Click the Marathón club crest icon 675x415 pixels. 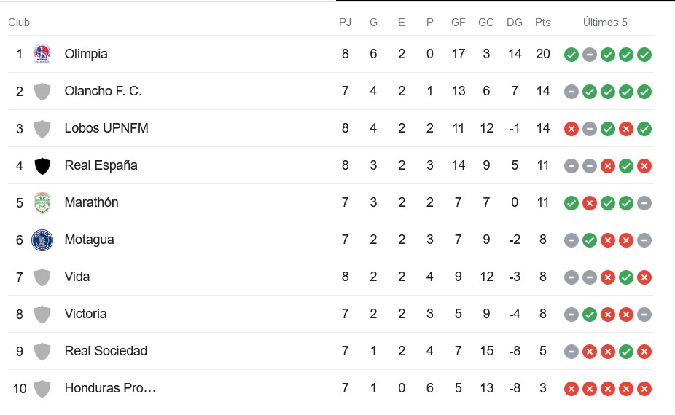[42, 202]
